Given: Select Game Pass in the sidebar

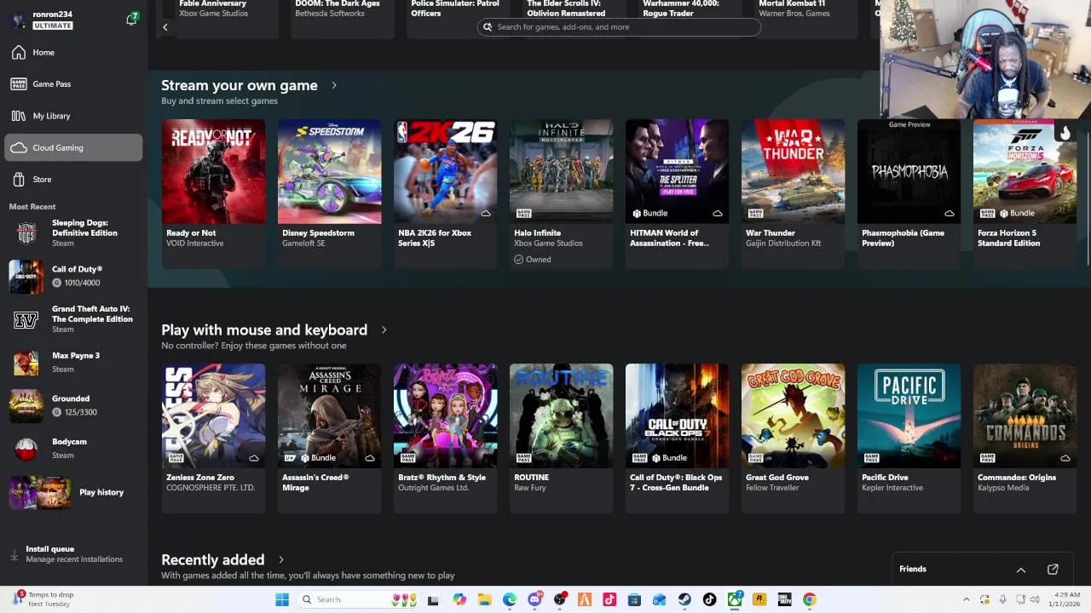Looking at the screenshot, I should pyautogui.click(x=73, y=84).
